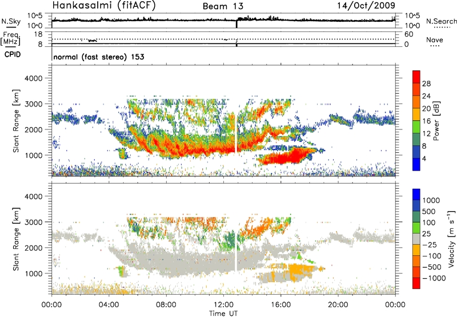The width and height of the screenshot is (457, 317).
Task: Click the '2000' tick on velocity panel
Action: point(33,248)
